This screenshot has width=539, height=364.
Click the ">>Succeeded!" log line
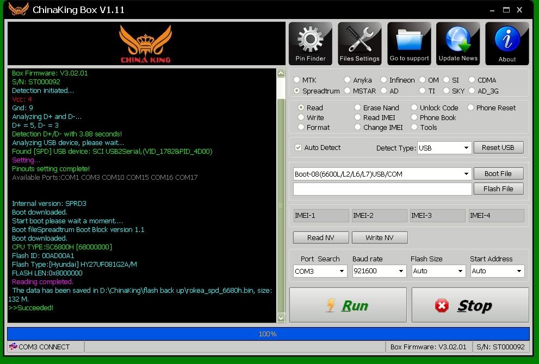(x=30, y=307)
